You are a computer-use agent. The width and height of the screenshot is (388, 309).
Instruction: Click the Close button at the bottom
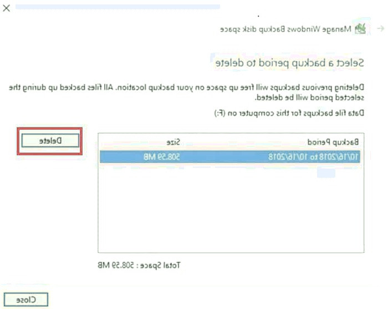pos(26,300)
